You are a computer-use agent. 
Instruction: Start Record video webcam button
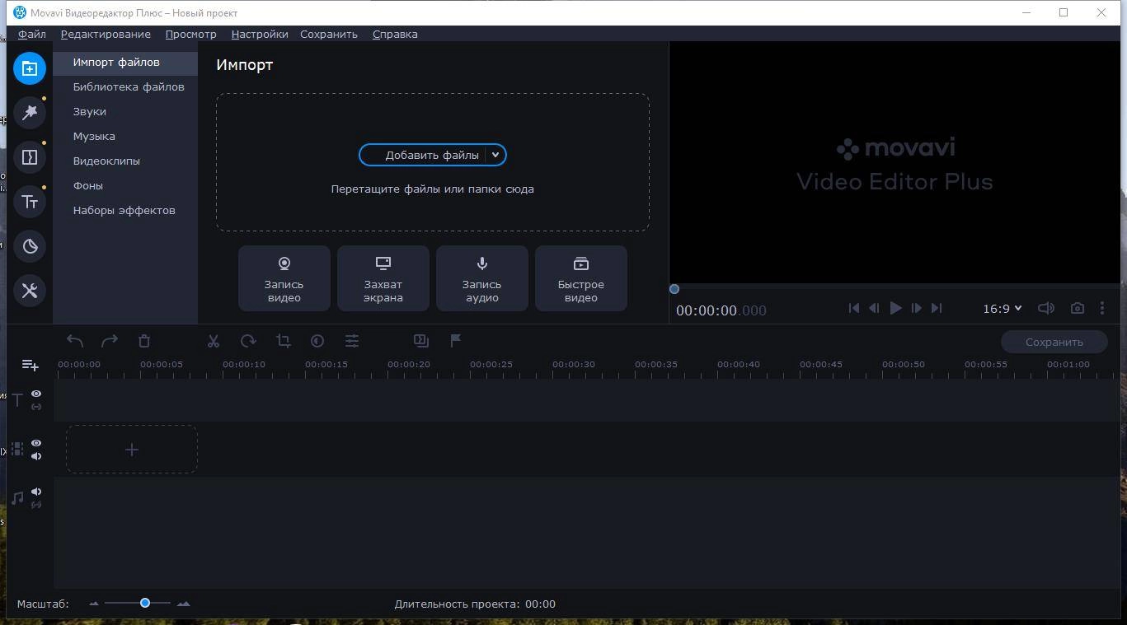(284, 278)
